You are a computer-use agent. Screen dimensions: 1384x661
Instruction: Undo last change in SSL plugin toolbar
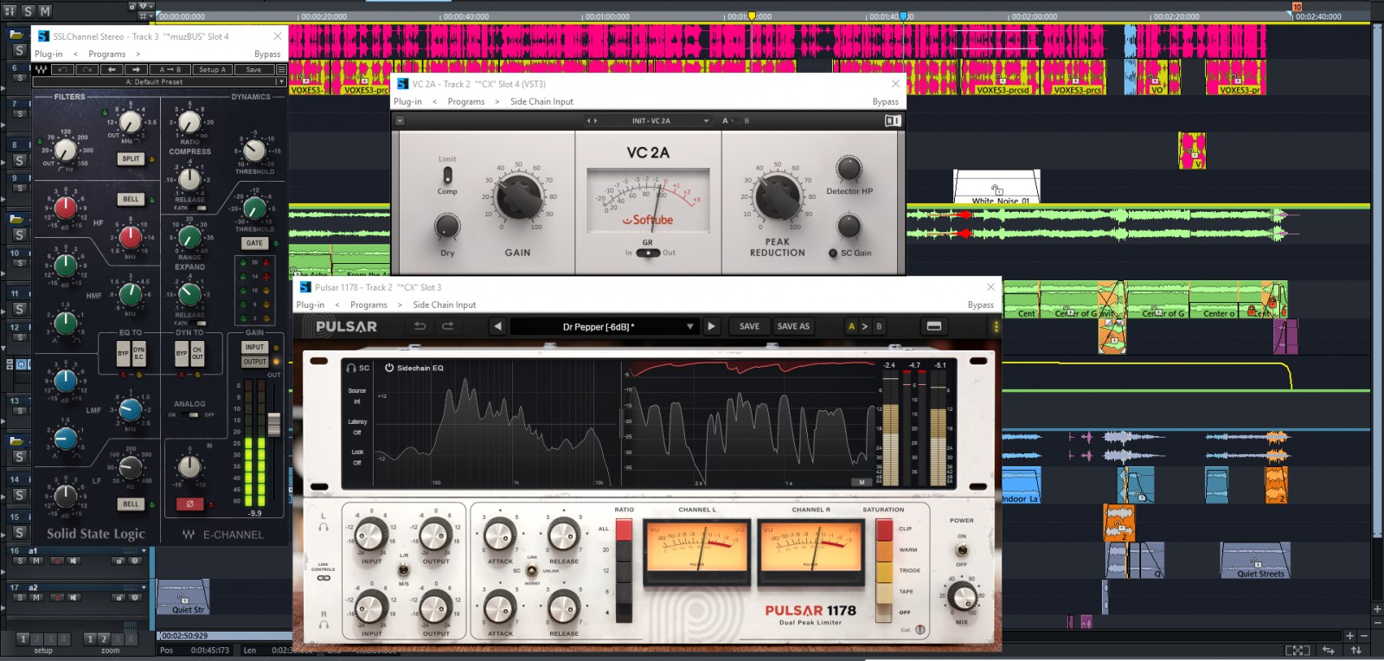63,69
